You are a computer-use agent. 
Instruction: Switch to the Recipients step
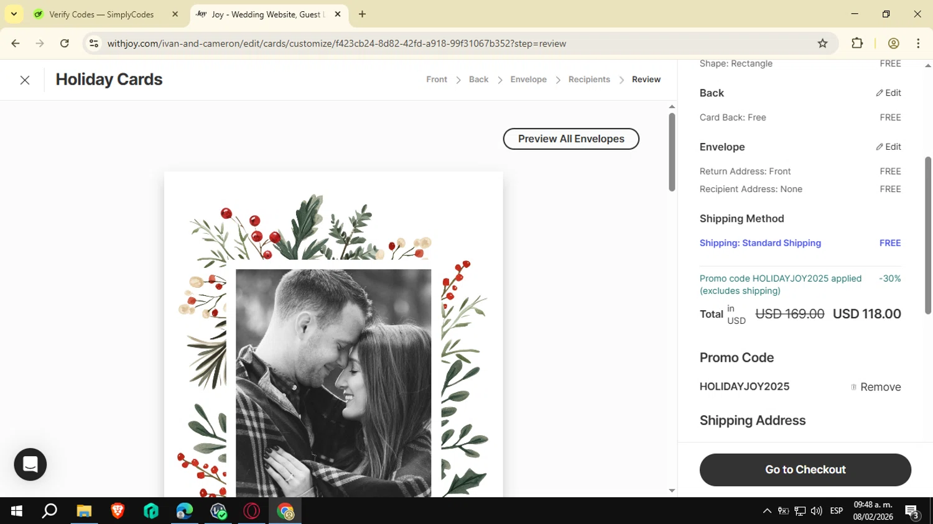point(588,80)
